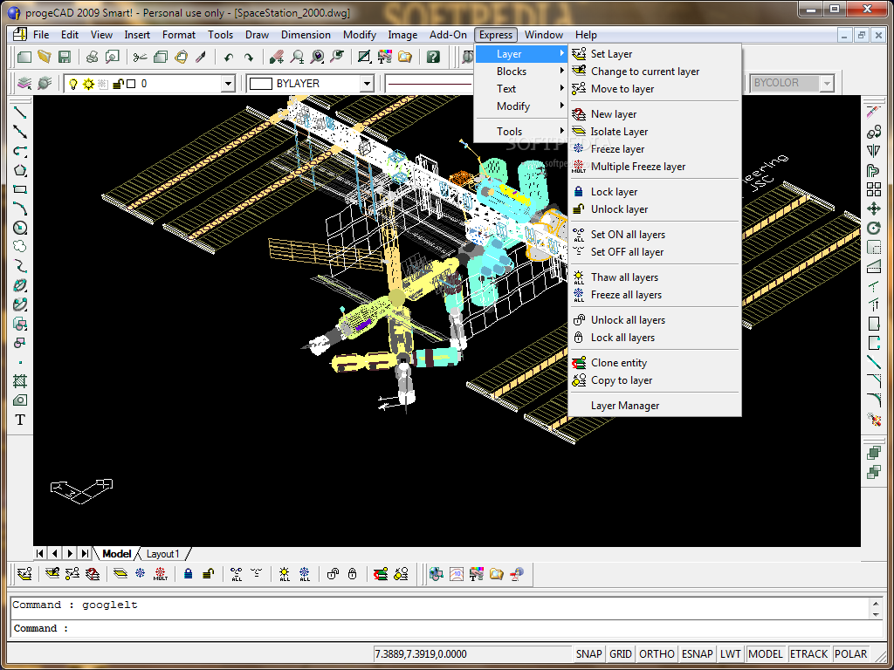Choose Thaw all layers from the submenu
Image resolution: width=894 pixels, height=670 pixels.
pos(655,277)
